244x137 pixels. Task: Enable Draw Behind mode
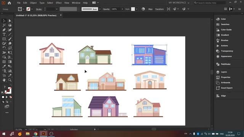coord(7,102)
